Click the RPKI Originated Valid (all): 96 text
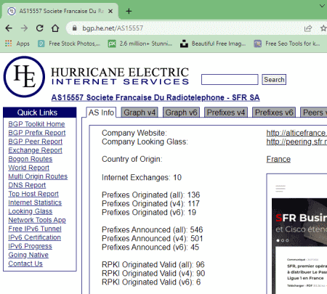The width and height of the screenshot is (327, 294). (153, 264)
